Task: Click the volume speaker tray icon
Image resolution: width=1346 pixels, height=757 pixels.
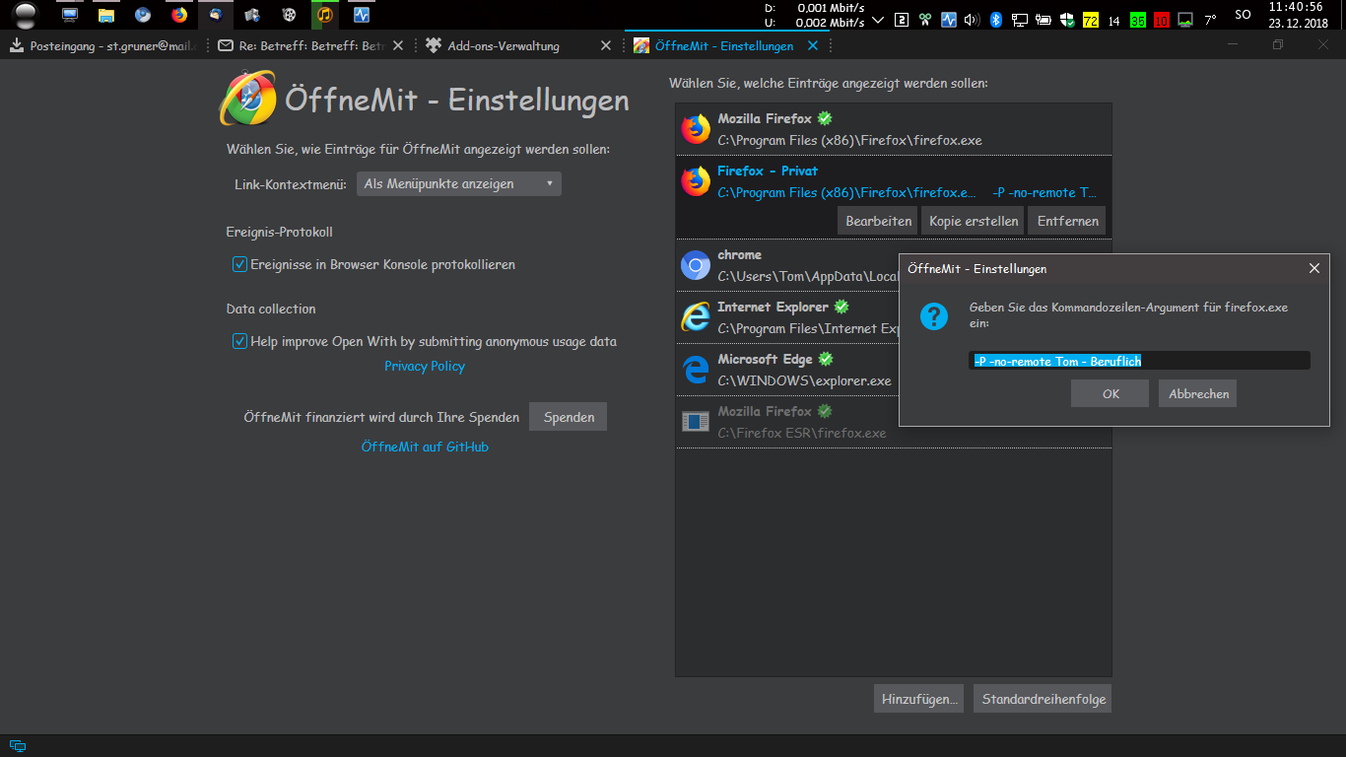Action: (973, 19)
